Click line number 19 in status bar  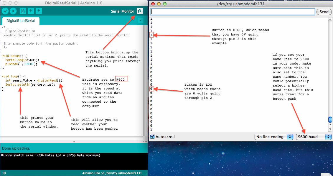click(4, 173)
